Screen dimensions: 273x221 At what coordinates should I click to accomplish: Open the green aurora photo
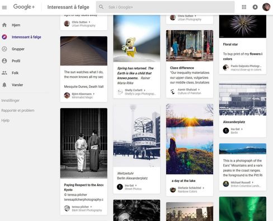click(x=243, y=209)
